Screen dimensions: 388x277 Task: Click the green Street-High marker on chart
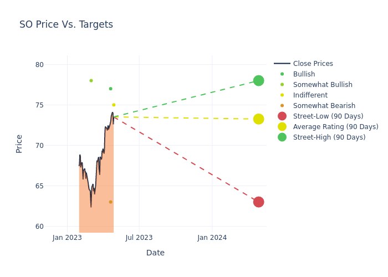point(258,80)
